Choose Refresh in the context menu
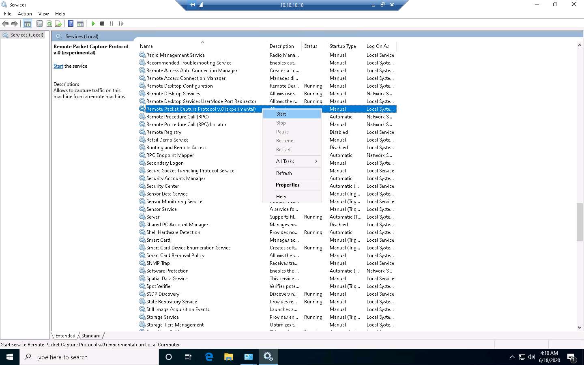 (x=292, y=173)
